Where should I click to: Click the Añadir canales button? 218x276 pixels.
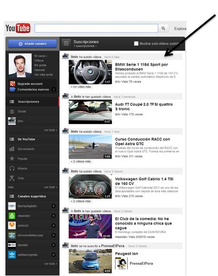pyautogui.click(x=32, y=44)
